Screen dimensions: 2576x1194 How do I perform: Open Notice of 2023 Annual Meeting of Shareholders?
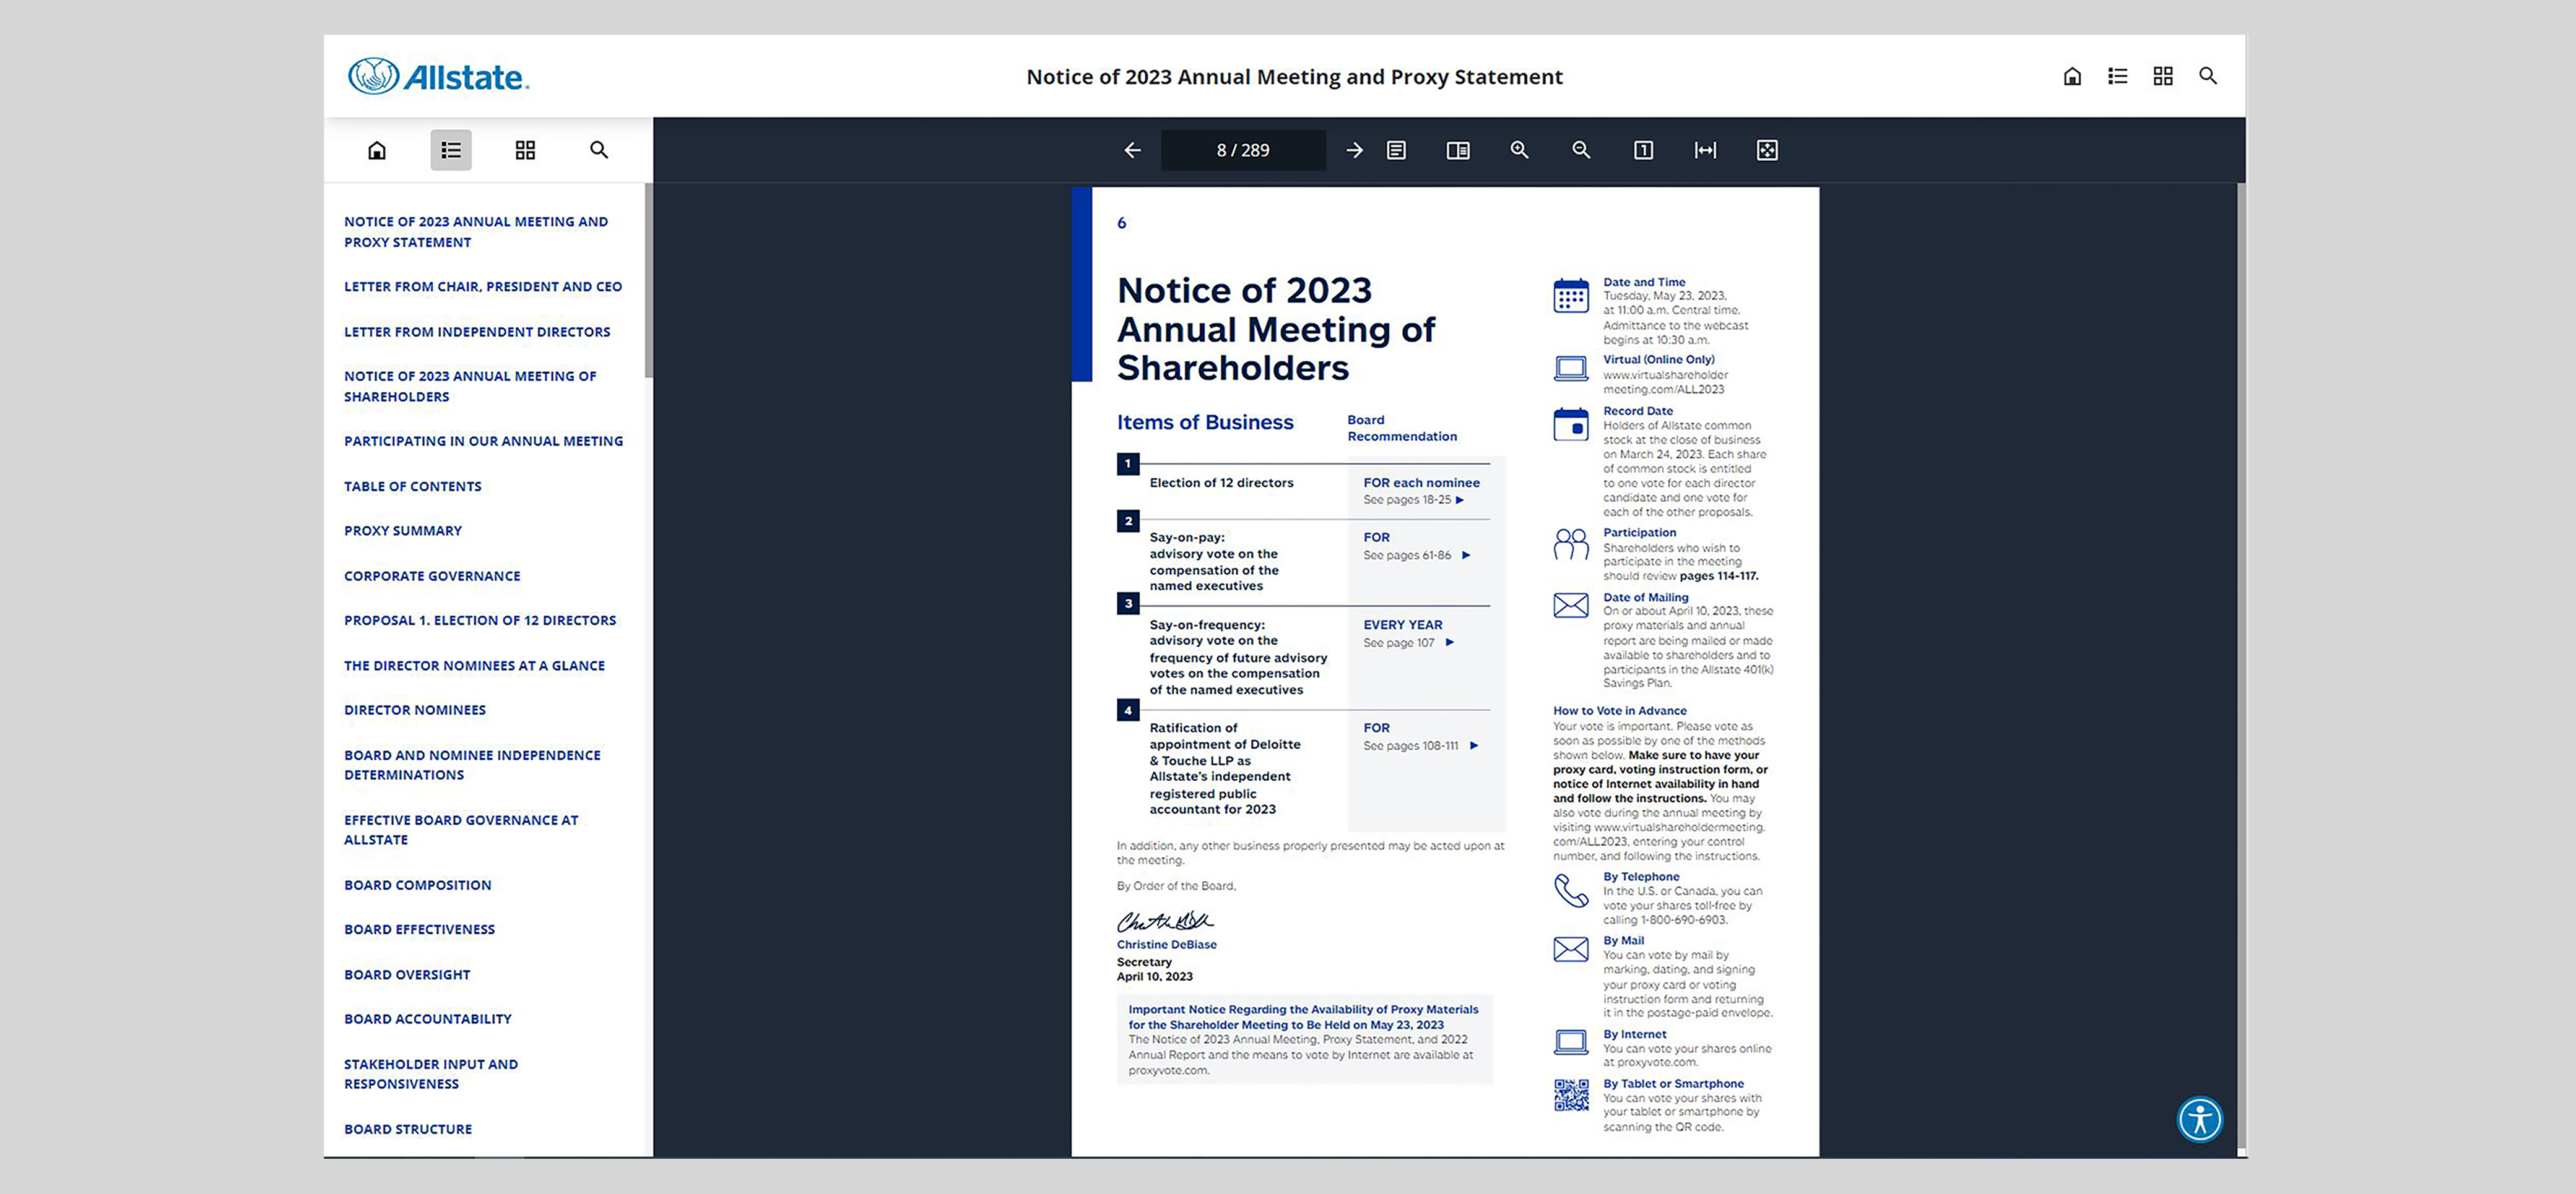point(470,387)
